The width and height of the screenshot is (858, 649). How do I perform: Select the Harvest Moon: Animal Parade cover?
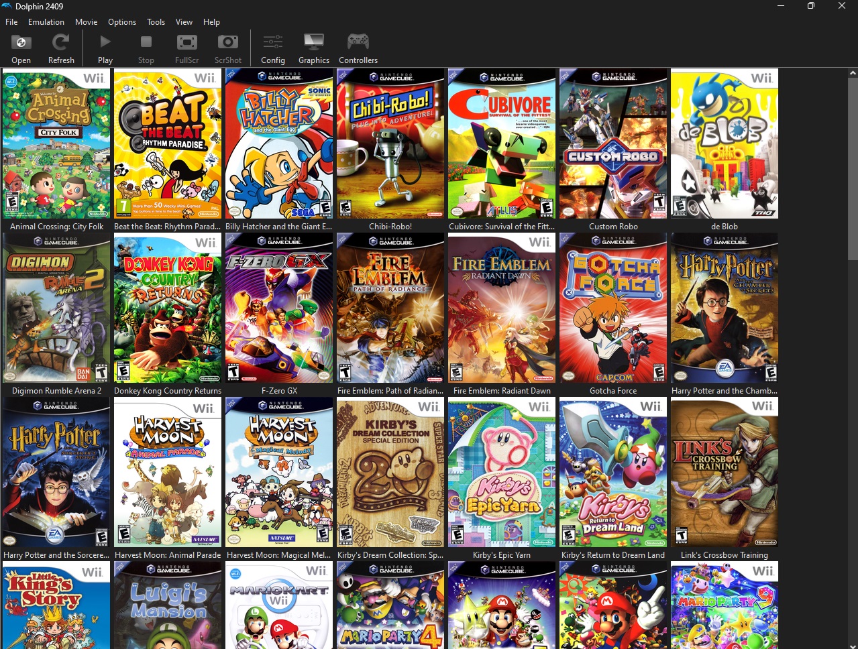tap(168, 472)
